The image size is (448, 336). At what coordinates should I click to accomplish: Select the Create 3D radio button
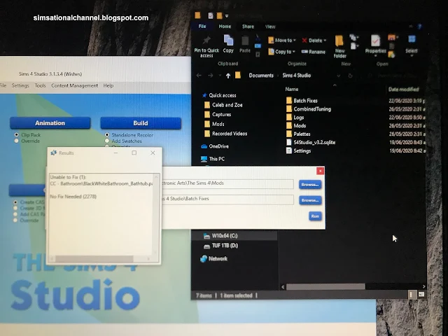pos(15,208)
